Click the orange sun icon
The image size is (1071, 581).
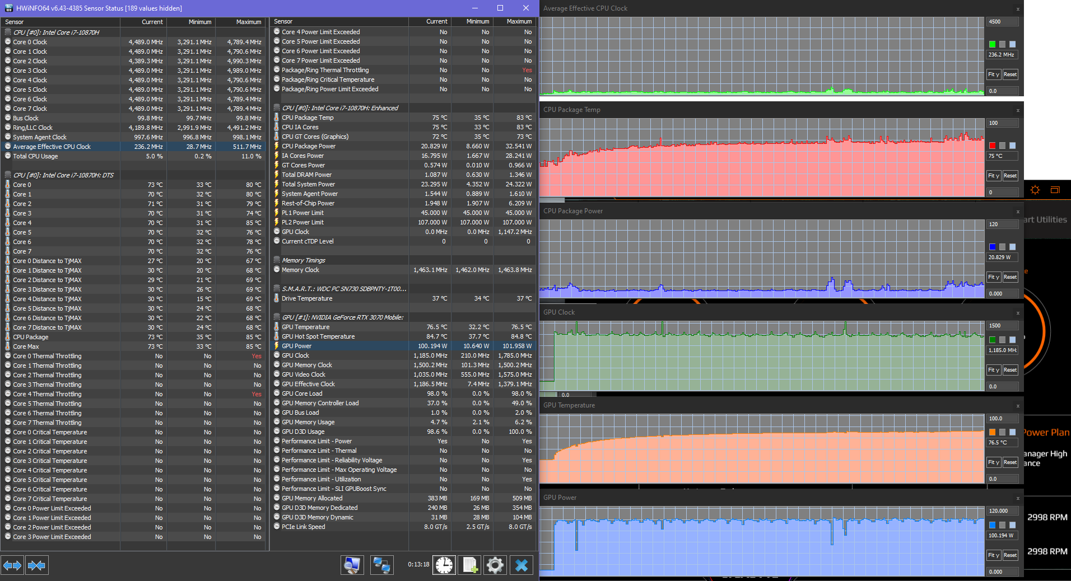pyautogui.click(x=1035, y=190)
